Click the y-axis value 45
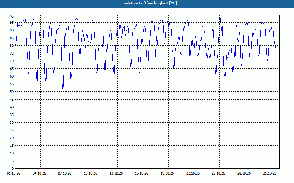Image resolution: width=294 pixels, height=183 pixels. pos(12,99)
